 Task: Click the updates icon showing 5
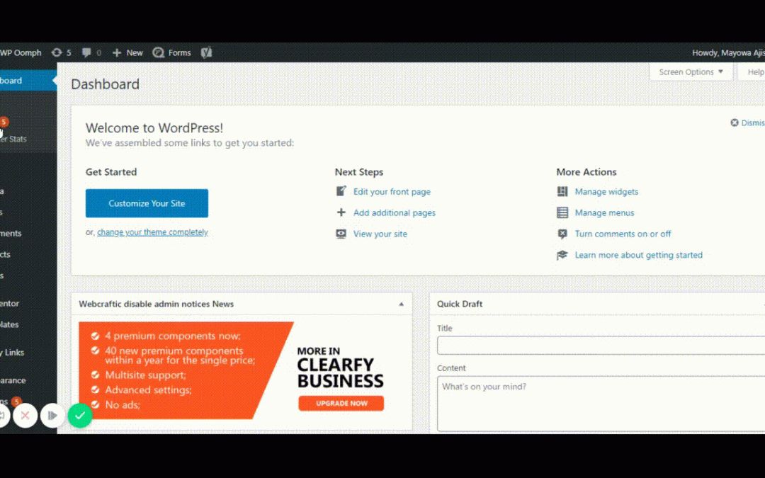pyautogui.click(x=61, y=52)
